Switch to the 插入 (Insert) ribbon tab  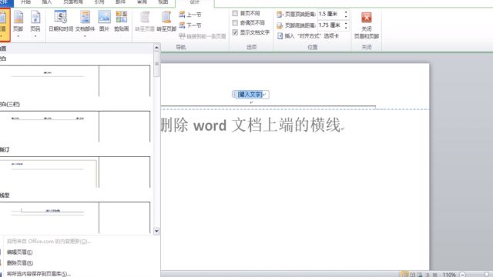pyautogui.click(x=46, y=2)
